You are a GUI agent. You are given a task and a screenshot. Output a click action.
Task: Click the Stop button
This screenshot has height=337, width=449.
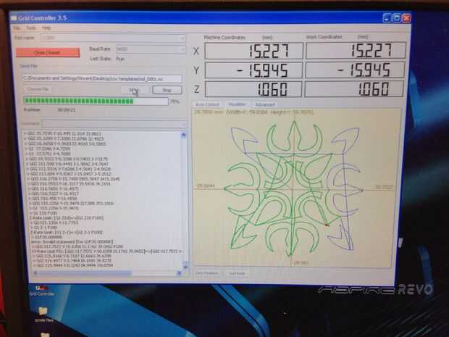click(x=167, y=90)
